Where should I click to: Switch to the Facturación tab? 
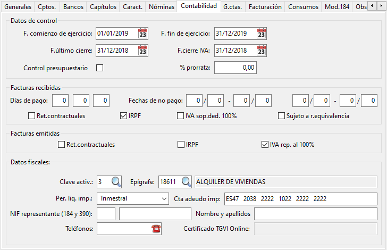click(x=265, y=7)
